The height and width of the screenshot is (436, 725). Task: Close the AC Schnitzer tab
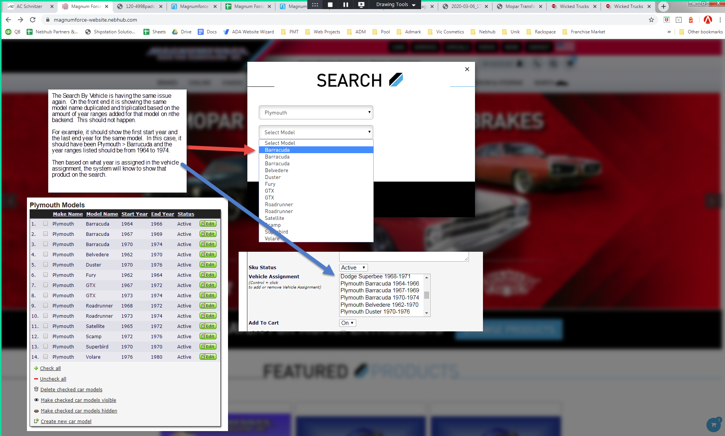(52, 6)
